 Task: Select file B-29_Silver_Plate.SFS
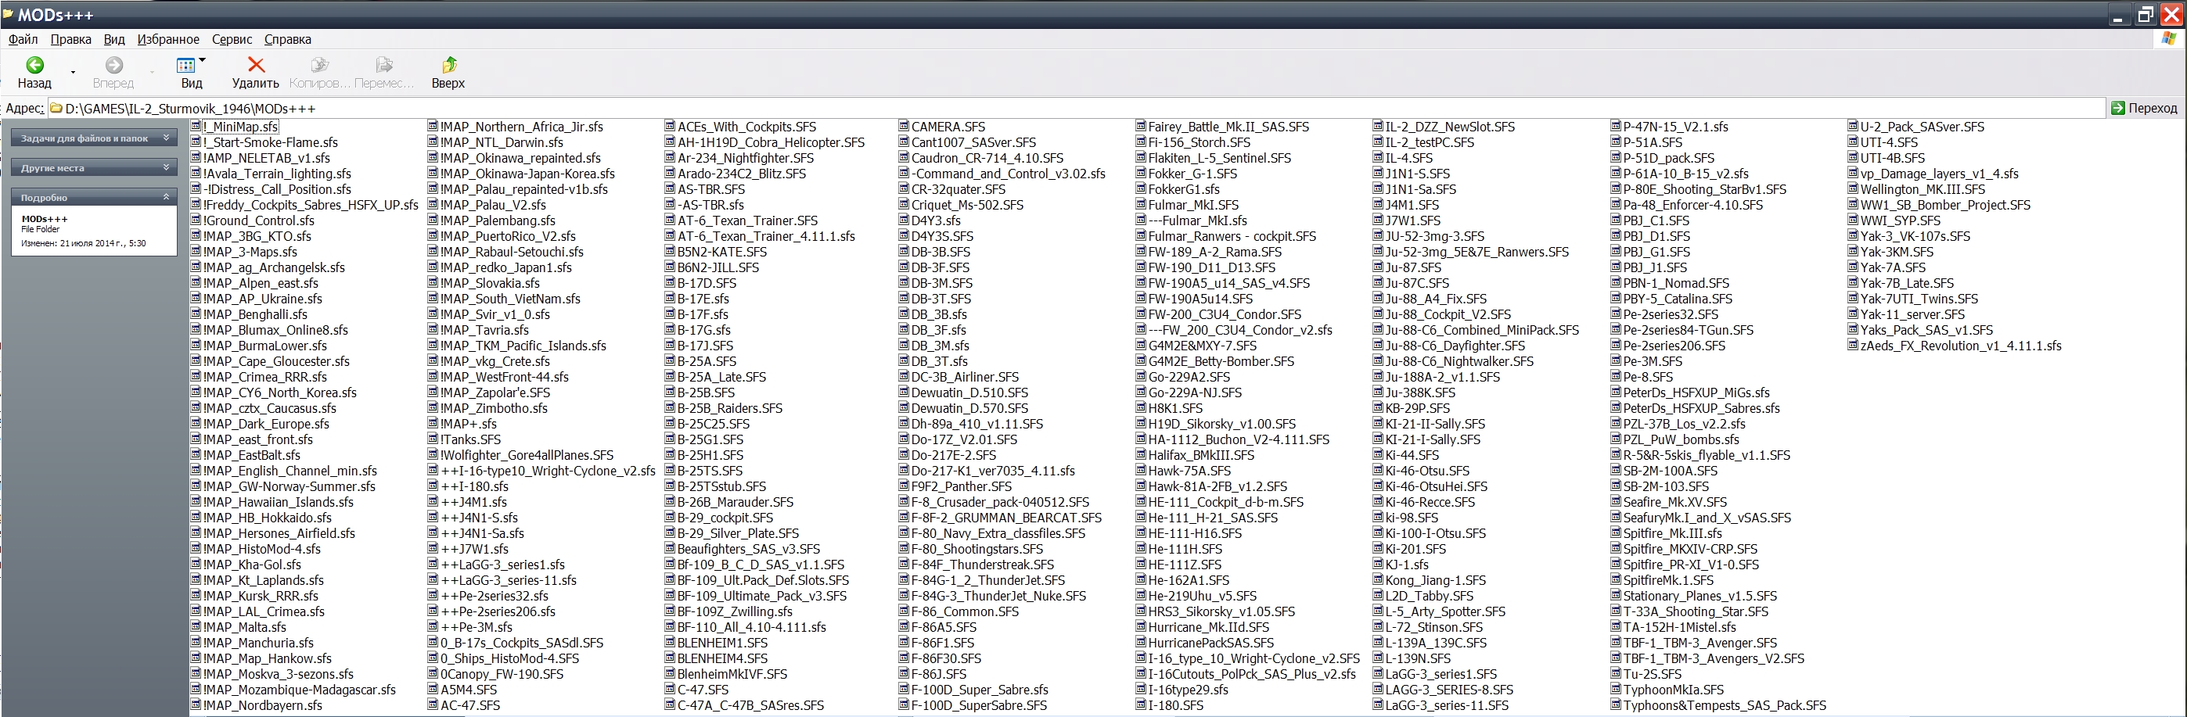click(x=738, y=533)
